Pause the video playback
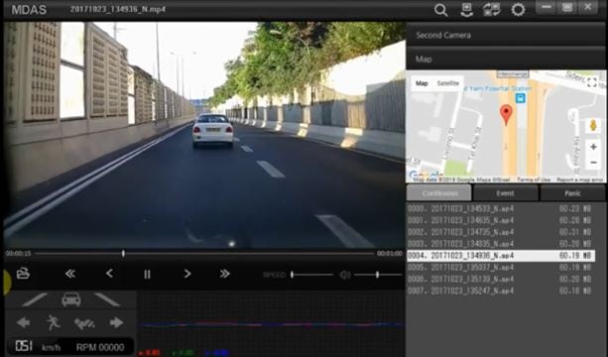This screenshot has height=357, width=608. (x=147, y=275)
